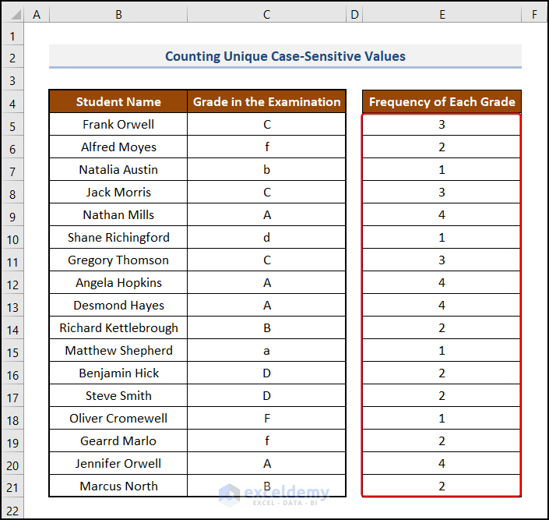Click grade 'a' for Matthew Shepherd
This screenshot has height=520, width=549.
click(266, 351)
